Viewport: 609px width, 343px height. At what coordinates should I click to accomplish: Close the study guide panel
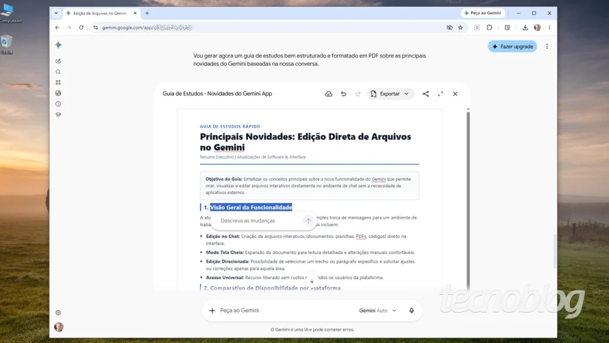[455, 94]
